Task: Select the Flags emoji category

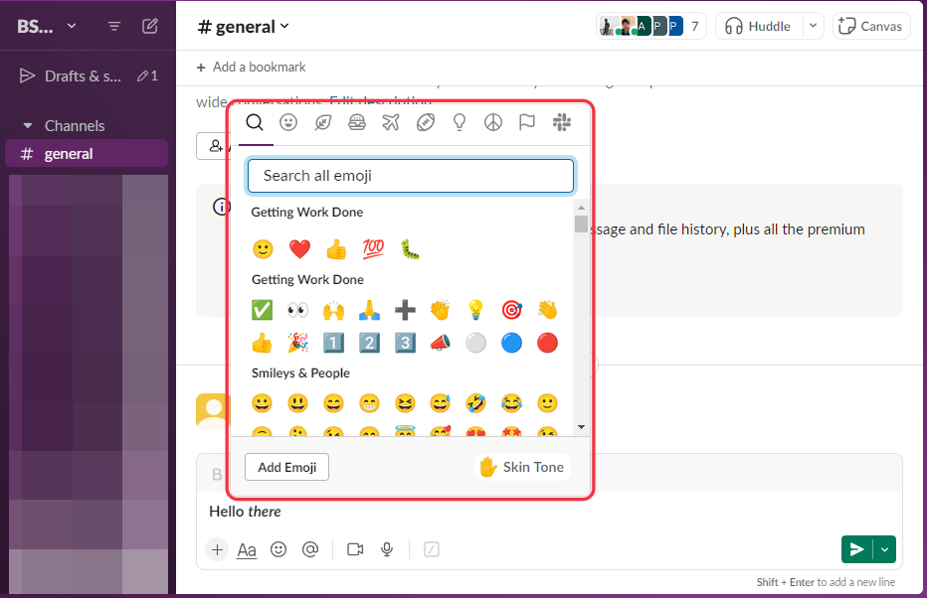Action: click(526, 122)
